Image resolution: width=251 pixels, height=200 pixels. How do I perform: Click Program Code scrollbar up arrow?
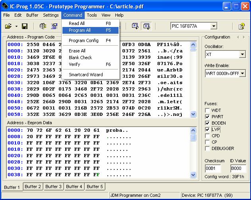[193, 44]
